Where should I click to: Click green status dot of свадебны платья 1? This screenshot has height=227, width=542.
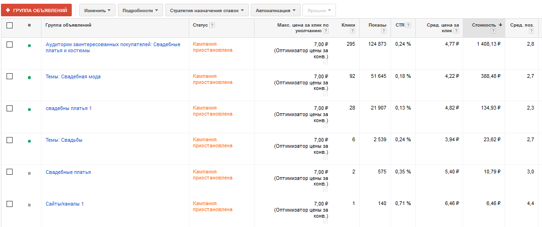coord(29,109)
